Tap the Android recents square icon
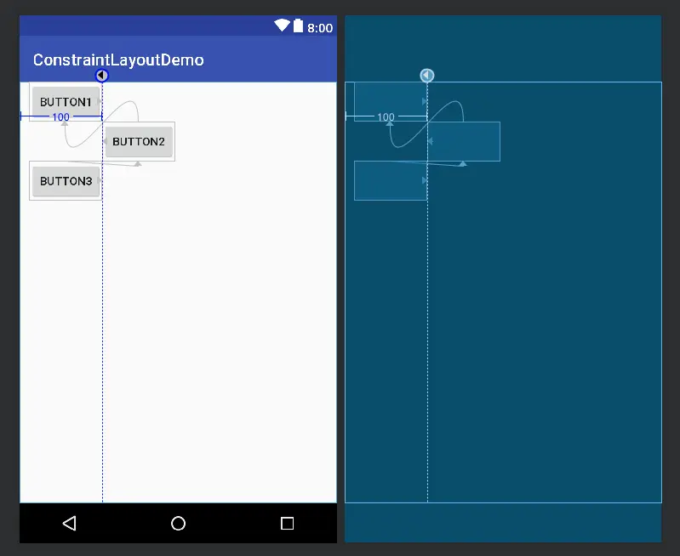 coord(287,523)
